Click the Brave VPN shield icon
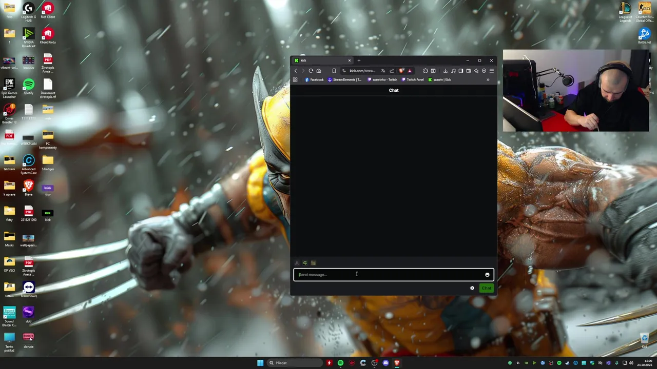This screenshot has width=657, height=369. click(x=484, y=71)
